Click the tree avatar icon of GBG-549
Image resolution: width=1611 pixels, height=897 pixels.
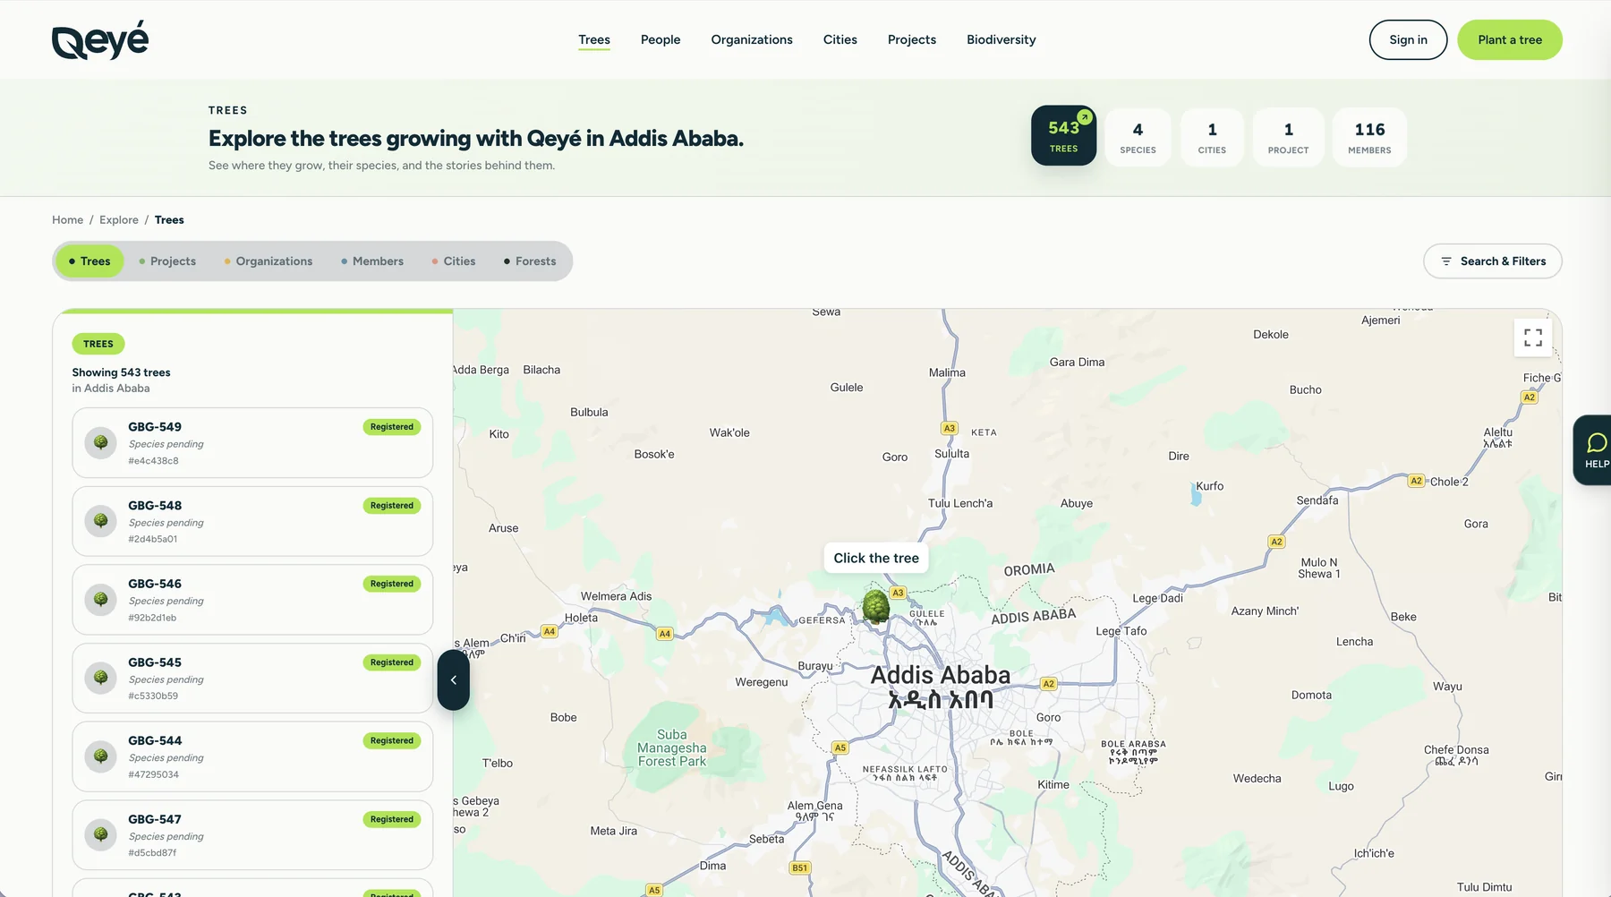[101, 443]
